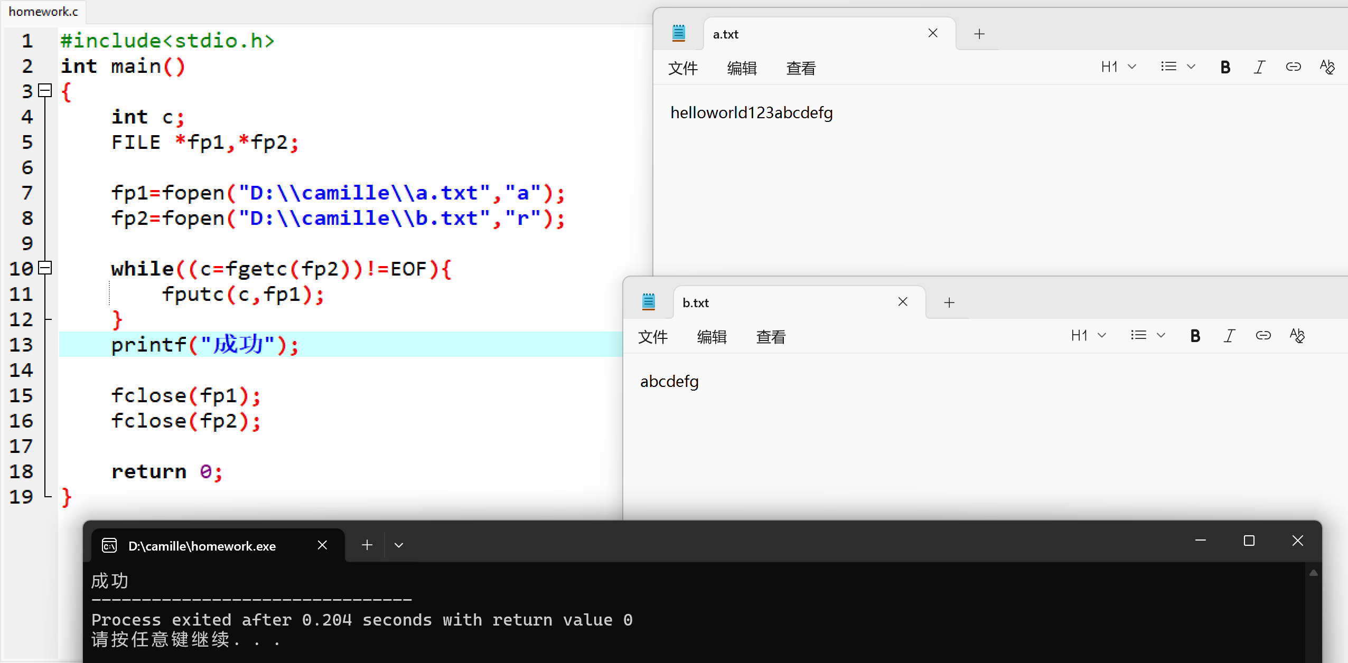
Task: Click Italic icon in a.txt Notepad
Action: tap(1259, 67)
